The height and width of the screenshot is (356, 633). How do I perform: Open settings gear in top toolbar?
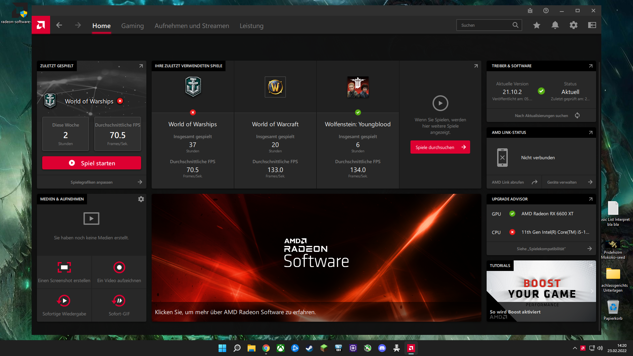tap(574, 25)
